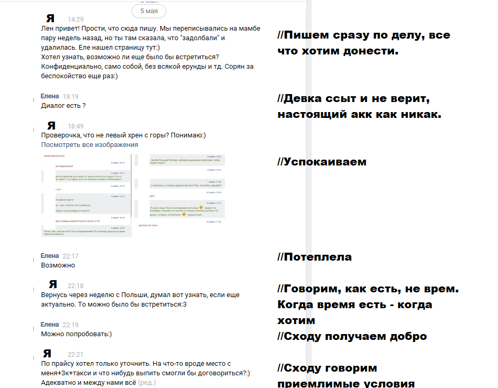Viewport: 498px width, 388px height.
Task: Click the 18:49 message timestamp
Action: 76,126
